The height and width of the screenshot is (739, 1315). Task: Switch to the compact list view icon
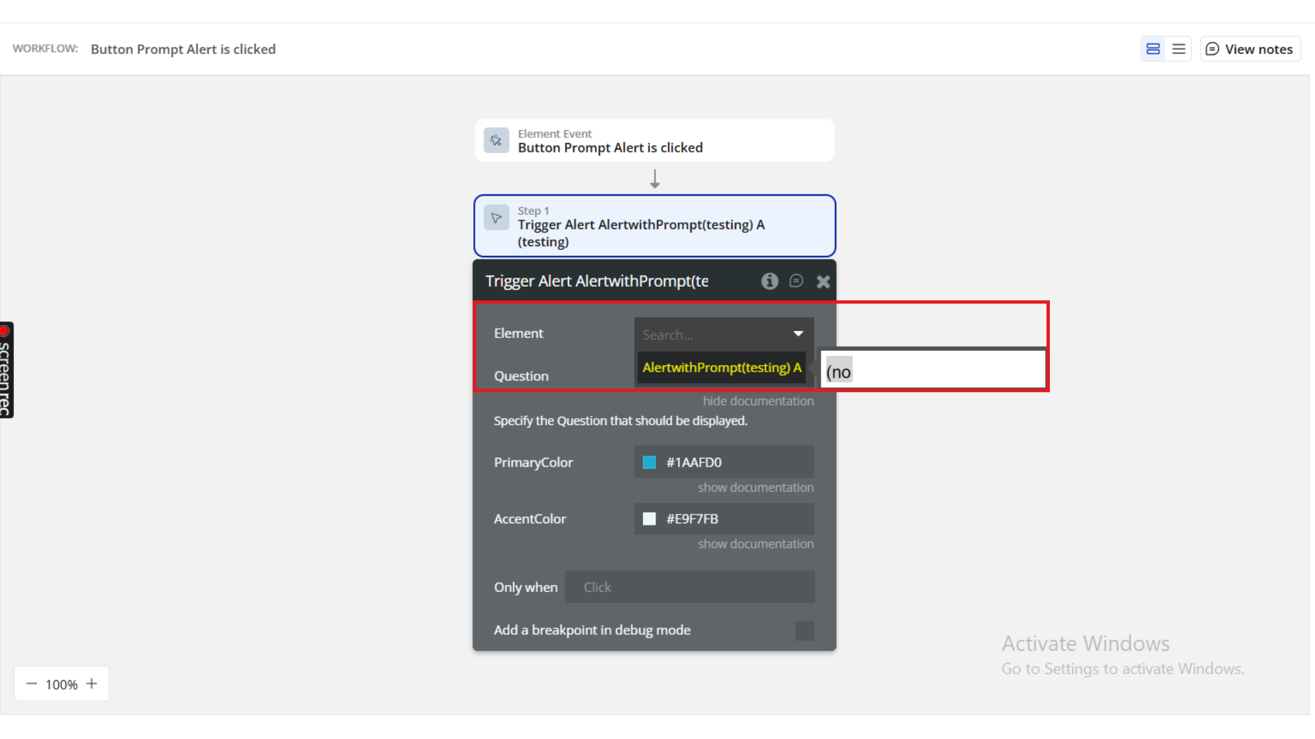(1179, 49)
